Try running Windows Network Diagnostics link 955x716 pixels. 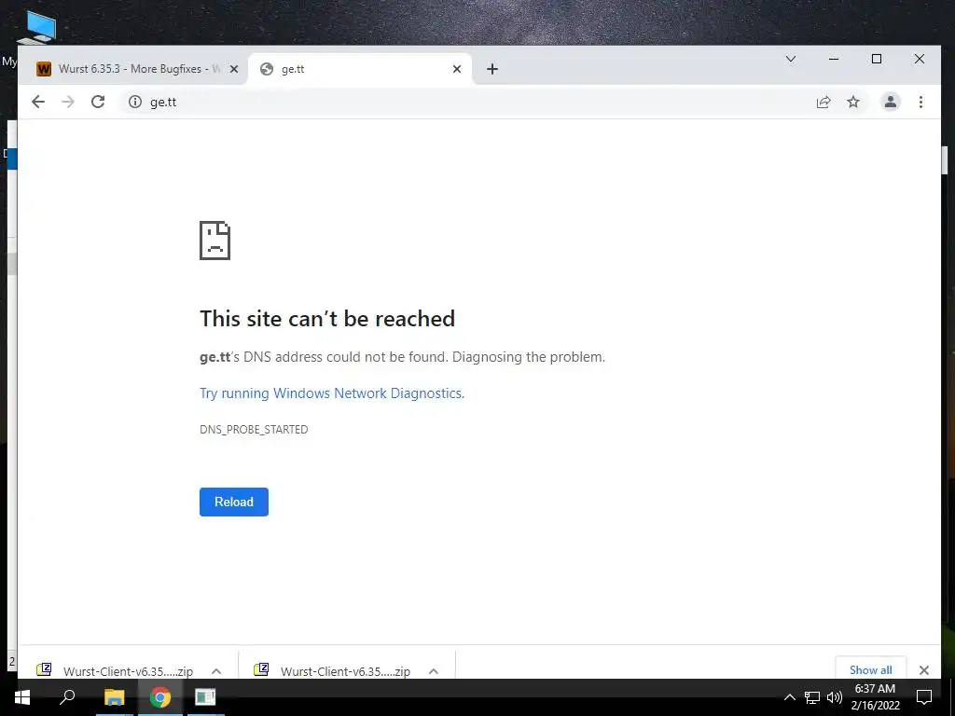(x=332, y=393)
